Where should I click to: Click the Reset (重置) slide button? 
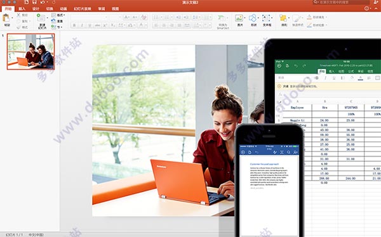pyautogui.click(x=57, y=21)
